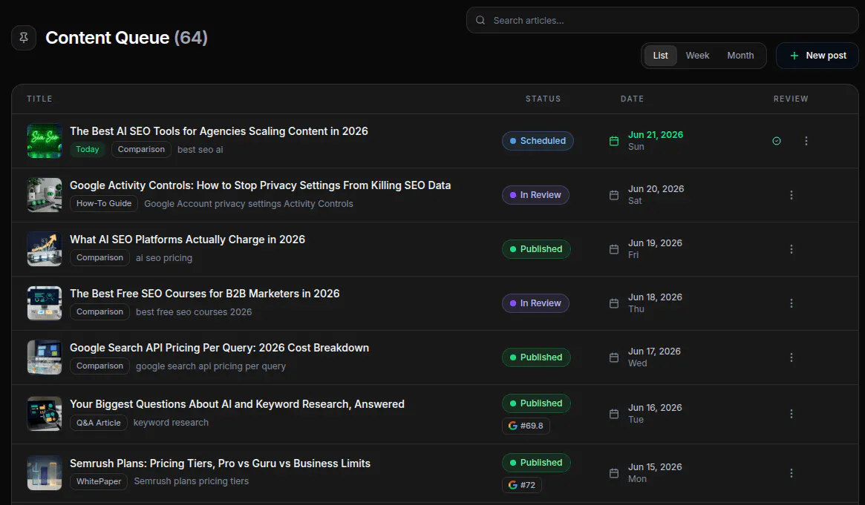Click Published status for Semrush Plans
Image resolution: width=865 pixels, height=505 pixels.
(535, 463)
